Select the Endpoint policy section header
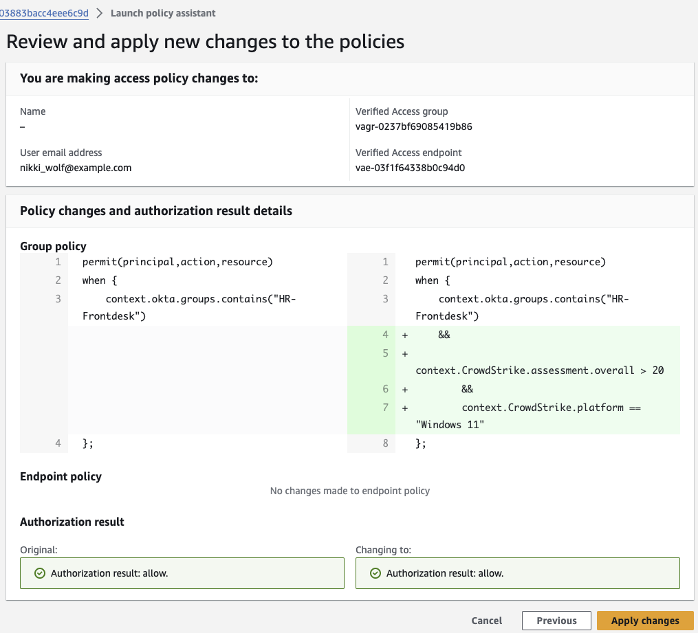This screenshot has width=698, height=633. [x=61, y=476]
